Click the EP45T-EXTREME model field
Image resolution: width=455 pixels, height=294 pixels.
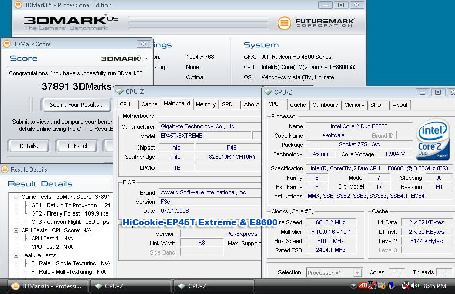[205, 136]
